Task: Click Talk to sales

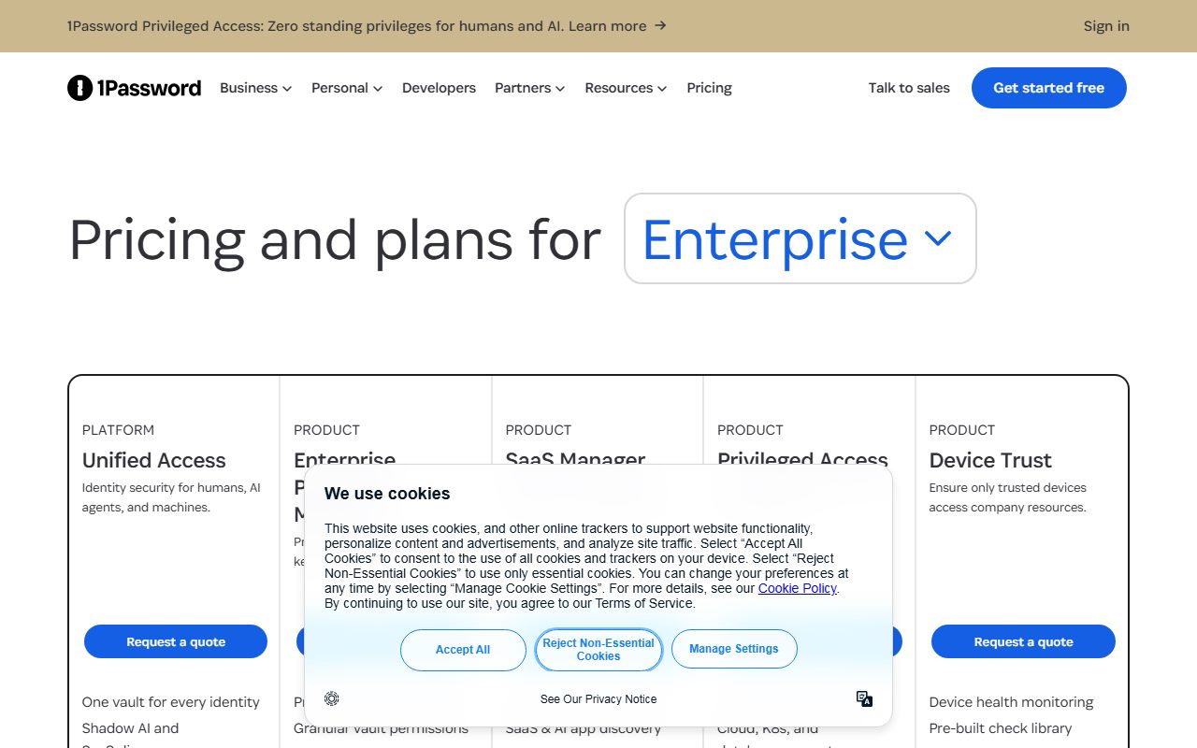Action: tap(909, 88)
